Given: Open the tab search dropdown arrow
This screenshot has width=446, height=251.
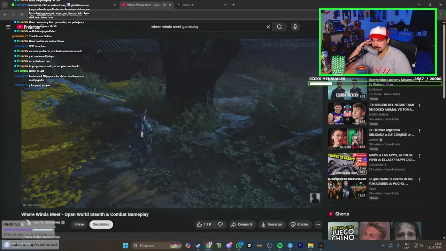Looking at the screenshot, I should click(5, 5).
